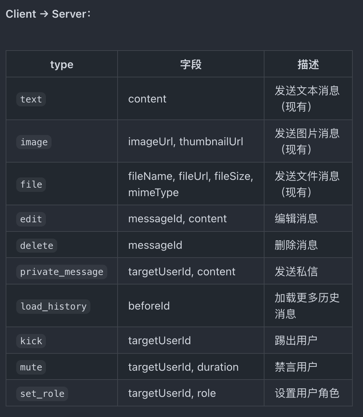This screenshot has height=417, width=363.
Task: Click the "描述" column header
Action: 308,64
